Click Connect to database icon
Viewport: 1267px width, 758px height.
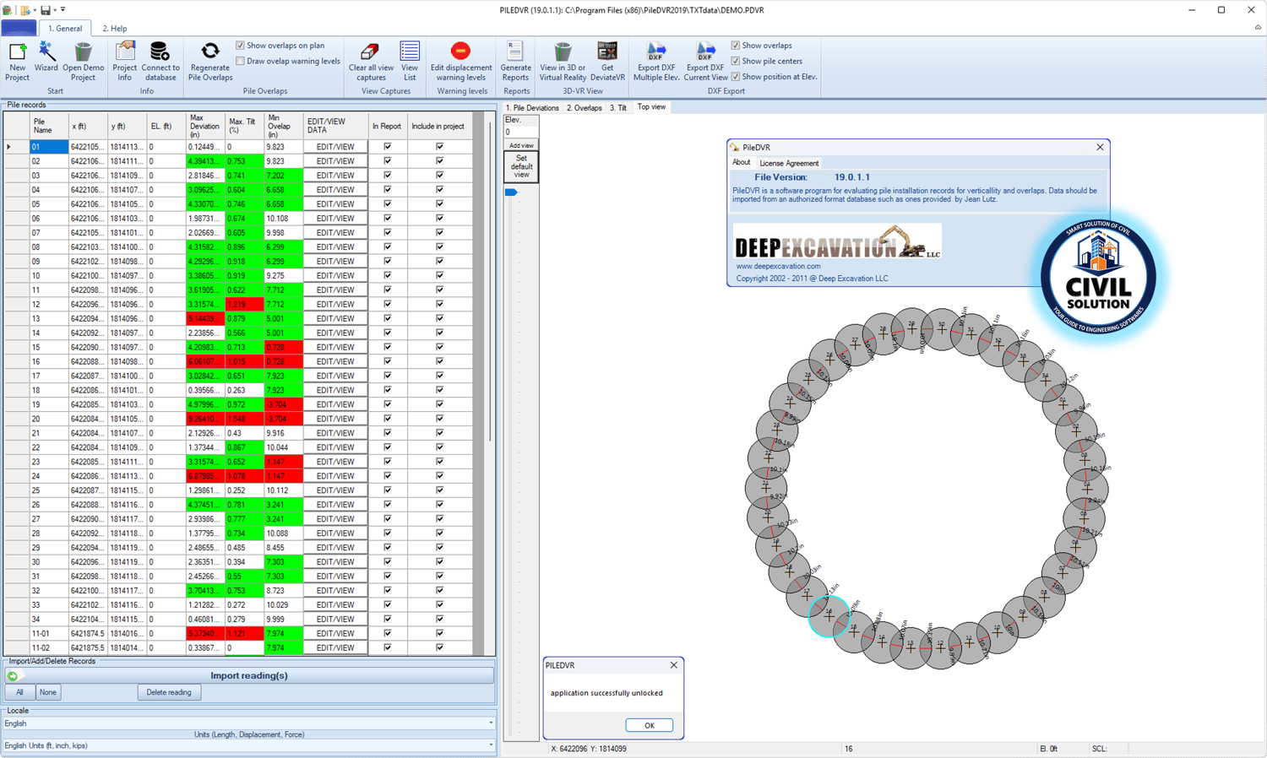click(x=160, y=52)
